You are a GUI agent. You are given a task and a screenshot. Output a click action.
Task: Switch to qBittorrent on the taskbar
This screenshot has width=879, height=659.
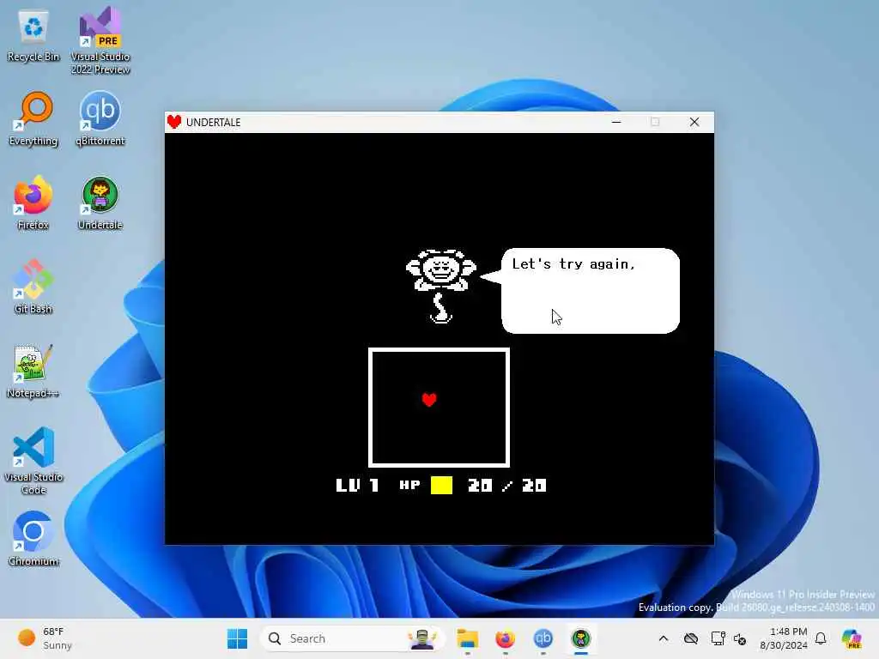coord(543,638)
